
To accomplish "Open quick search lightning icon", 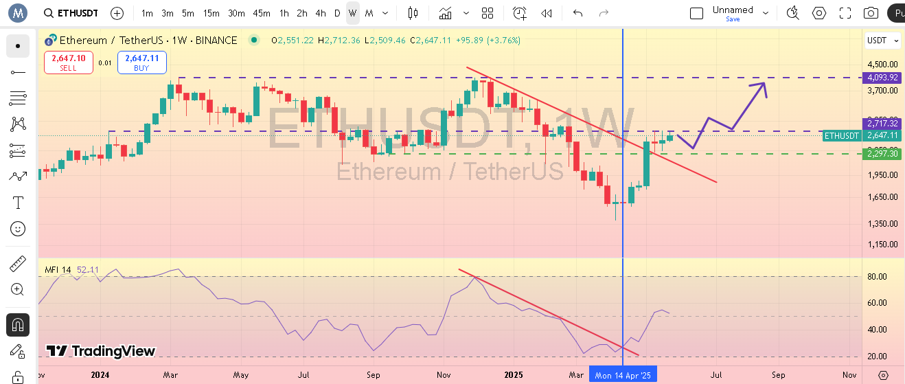I will click(x=793, y=13).
